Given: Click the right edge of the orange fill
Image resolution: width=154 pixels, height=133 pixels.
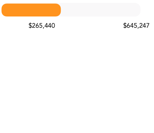Looking at the screenshot, I should point(60,10).
